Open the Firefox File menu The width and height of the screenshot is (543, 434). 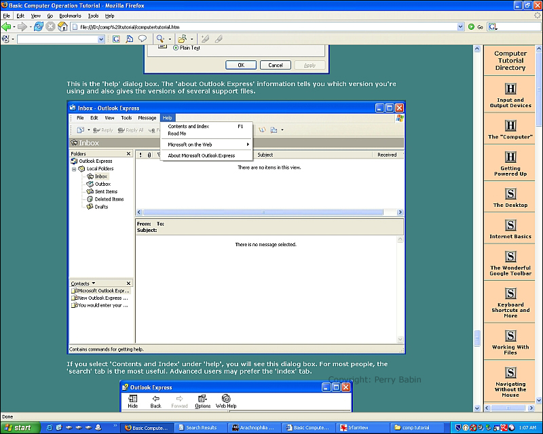[x=7, y=16]
